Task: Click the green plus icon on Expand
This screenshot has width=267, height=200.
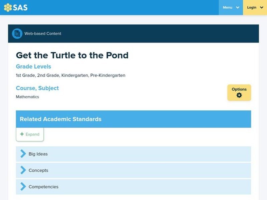Action: [21, 134]
